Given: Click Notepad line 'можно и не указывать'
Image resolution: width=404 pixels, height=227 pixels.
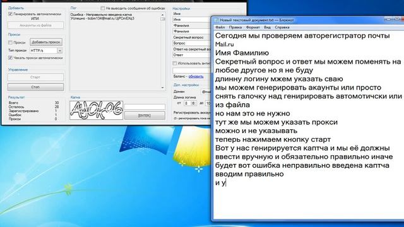Looking at the screenshot, I should (256, 131).
